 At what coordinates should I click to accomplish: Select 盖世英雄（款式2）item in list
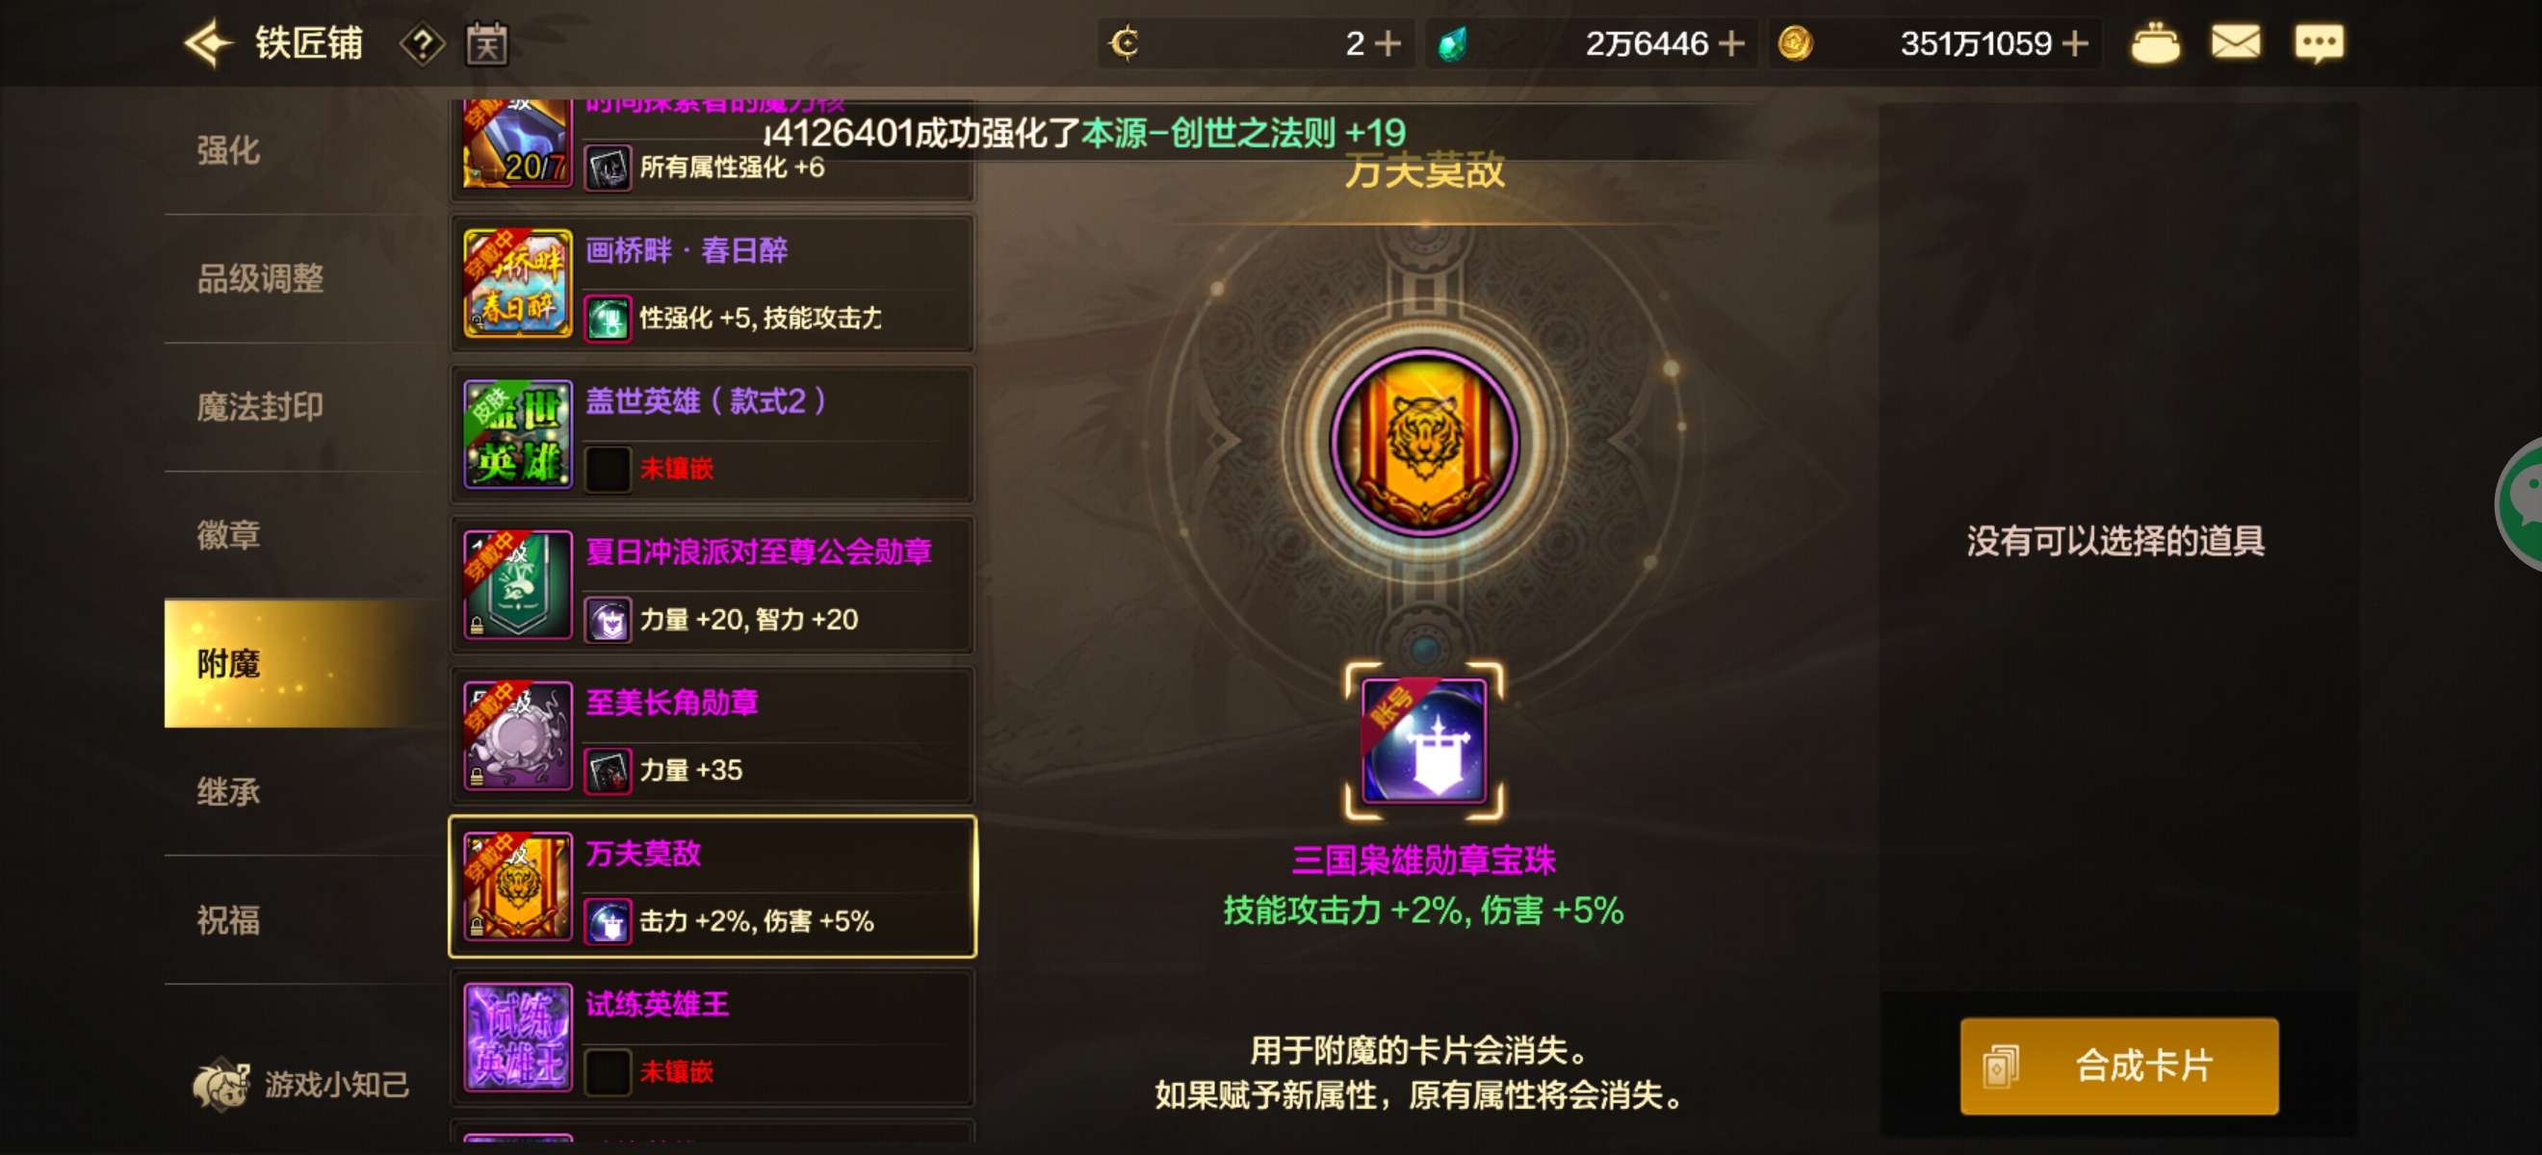point(713,435)
